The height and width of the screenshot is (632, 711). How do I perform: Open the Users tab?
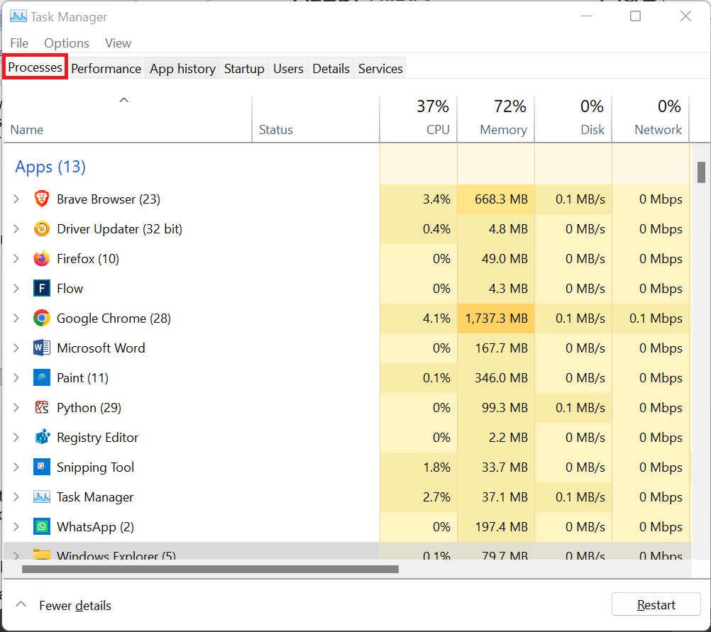tap(288, 69)
